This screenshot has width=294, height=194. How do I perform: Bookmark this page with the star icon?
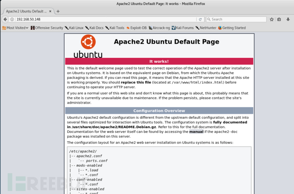coord(271,19)
